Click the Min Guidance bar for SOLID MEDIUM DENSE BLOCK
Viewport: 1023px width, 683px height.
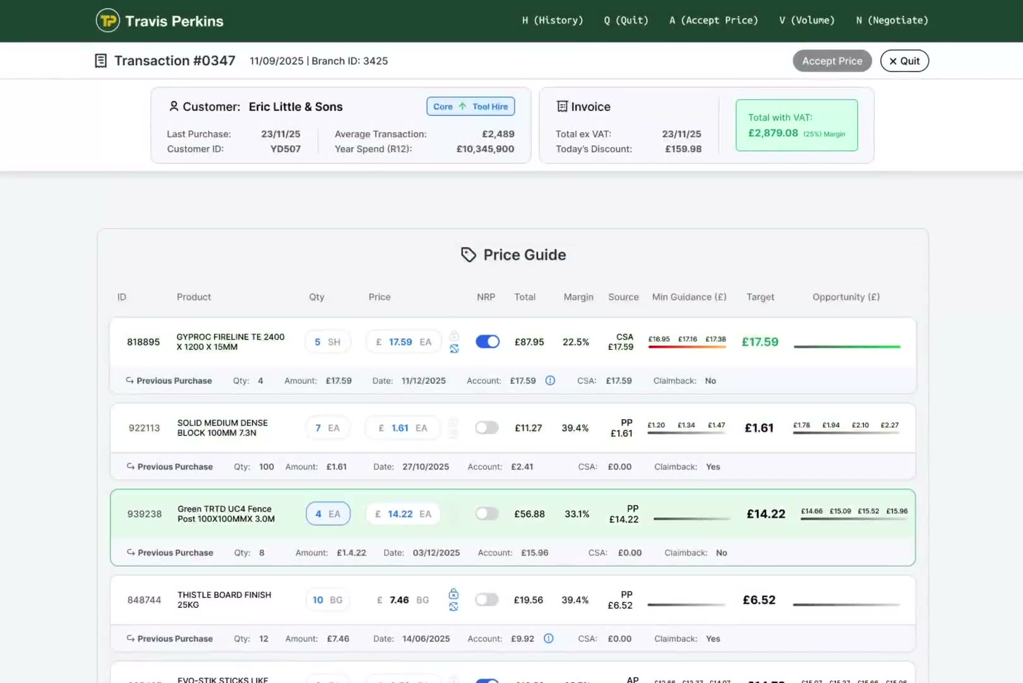tap(686, 432)
